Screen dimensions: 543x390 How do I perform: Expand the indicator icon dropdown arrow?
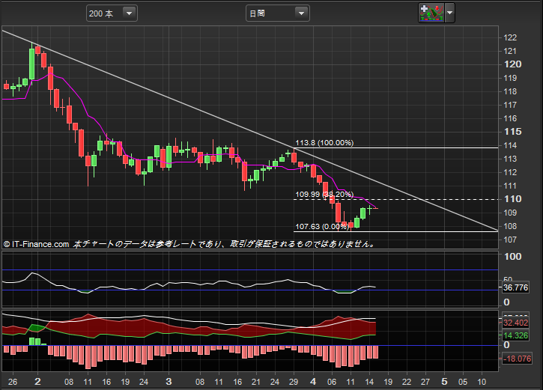pos(449,13)
